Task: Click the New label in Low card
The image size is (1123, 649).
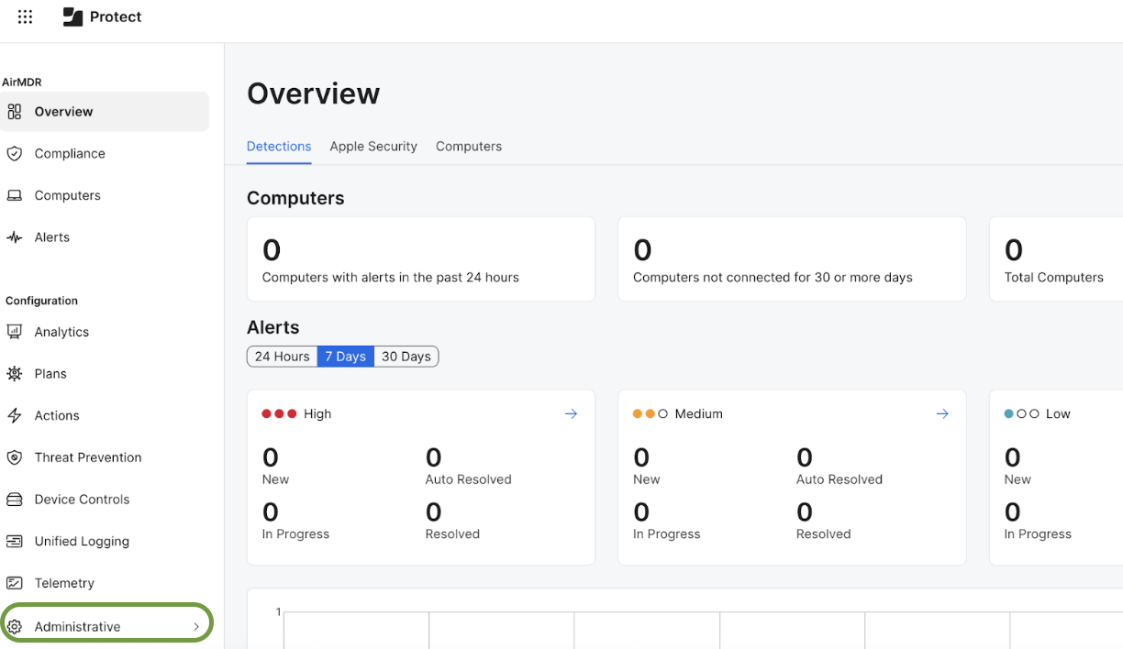Action: click(1017, 479)
